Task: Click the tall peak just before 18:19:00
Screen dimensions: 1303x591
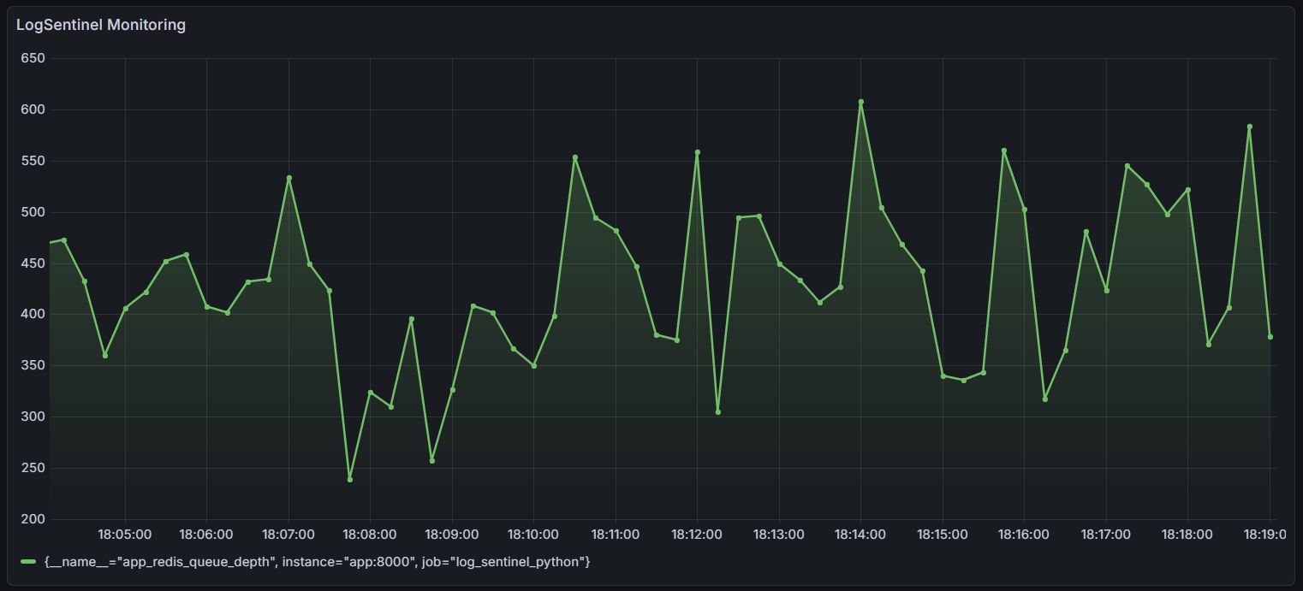Action: [1248, 127]
